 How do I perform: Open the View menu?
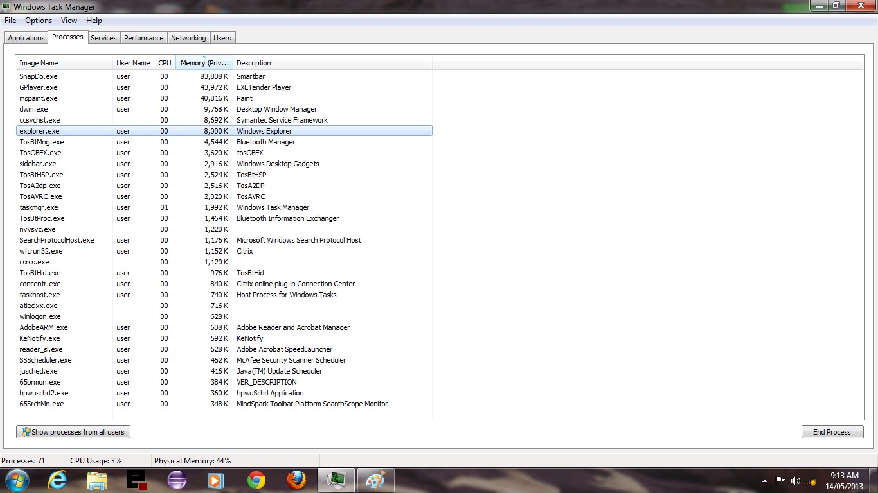point(69,21)
